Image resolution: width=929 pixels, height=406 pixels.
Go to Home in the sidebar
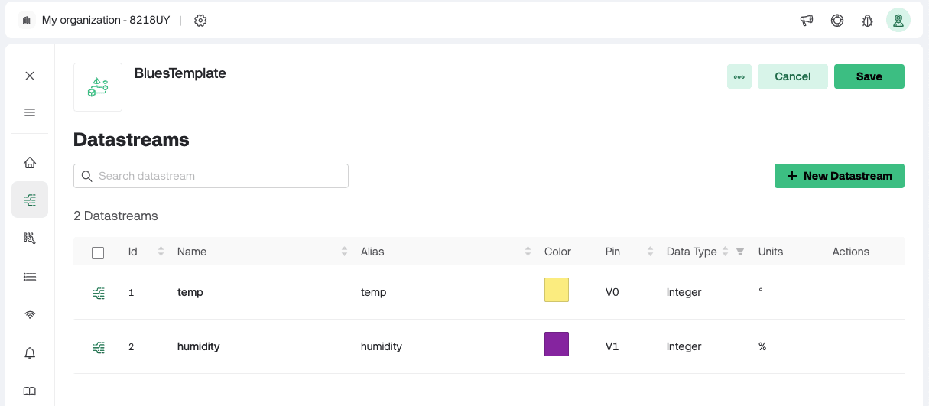30,162
